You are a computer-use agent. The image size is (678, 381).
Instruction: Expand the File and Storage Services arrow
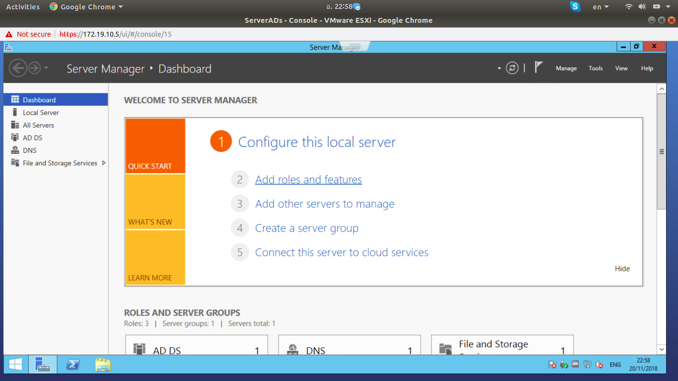(x=104, y=163)
